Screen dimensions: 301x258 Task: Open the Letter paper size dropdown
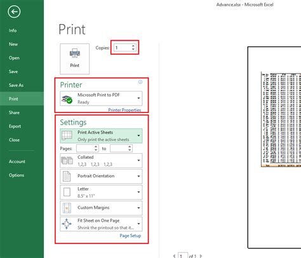(x=101, y=192)
